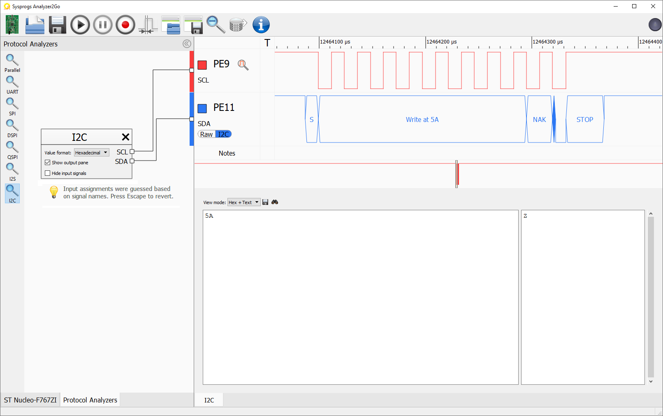Screen dimensions: 663x416
Task: Change the View mode dropdown
Action: point(243,202)
